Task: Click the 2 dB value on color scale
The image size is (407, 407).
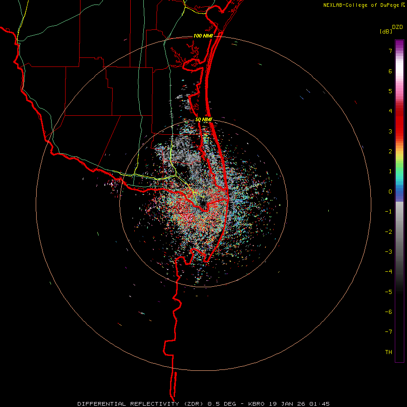Action: pyautogui.click(x=390, y=151)
